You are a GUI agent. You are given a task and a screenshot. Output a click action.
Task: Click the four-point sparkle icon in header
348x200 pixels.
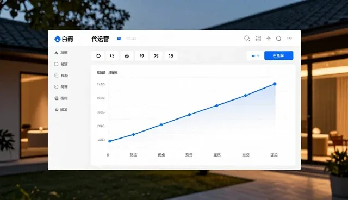click(269, 39)
